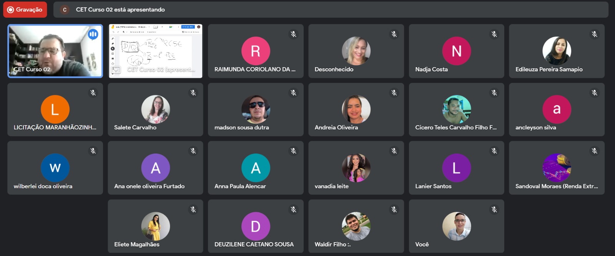
Task: Click muted mic icon on madson sousa dutra tile
Action: tap(294, 92)
